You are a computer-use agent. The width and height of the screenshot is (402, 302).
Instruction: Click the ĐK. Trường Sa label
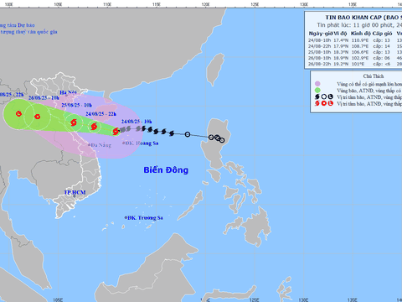145,218
